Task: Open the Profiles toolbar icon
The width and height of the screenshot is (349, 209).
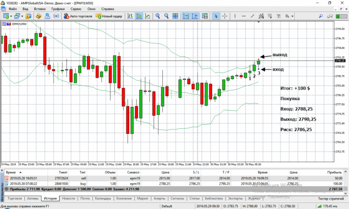Action: (17, 16)
